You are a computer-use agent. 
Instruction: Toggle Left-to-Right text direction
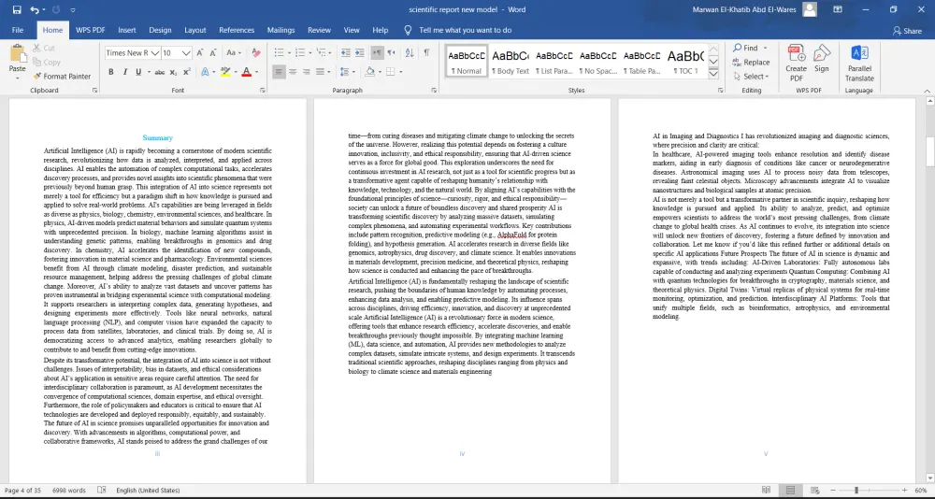[x=377, y=53]
